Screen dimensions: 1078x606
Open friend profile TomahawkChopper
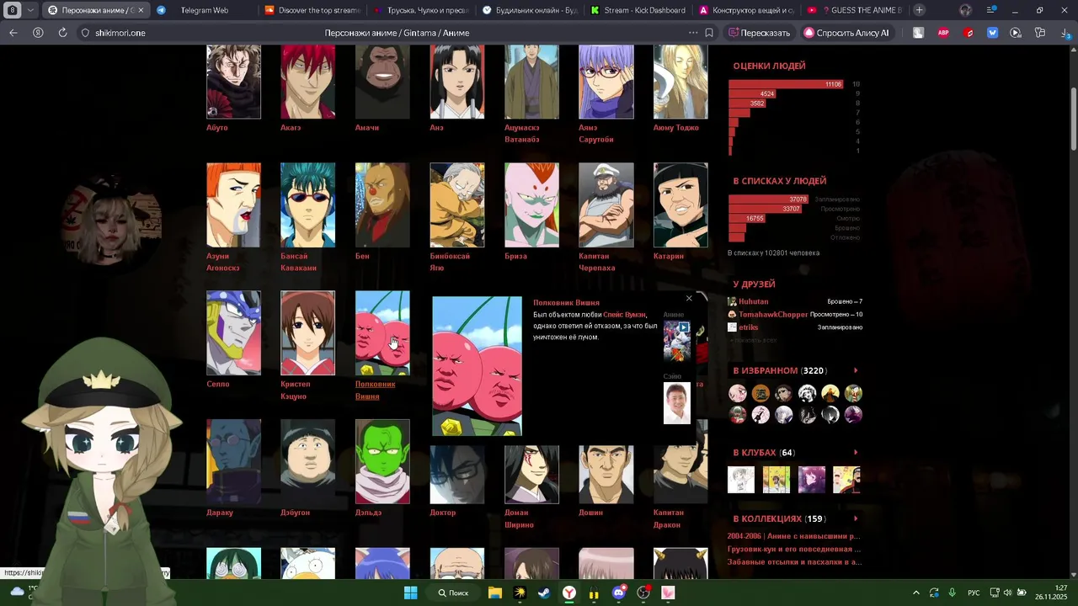(x=773, y=314)
